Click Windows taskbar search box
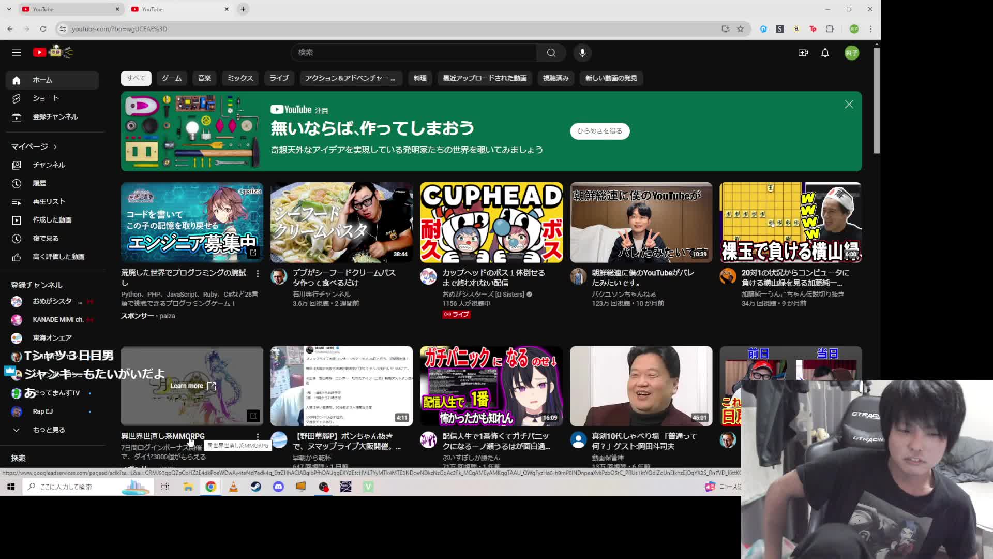993x559 pixels. 87,487
